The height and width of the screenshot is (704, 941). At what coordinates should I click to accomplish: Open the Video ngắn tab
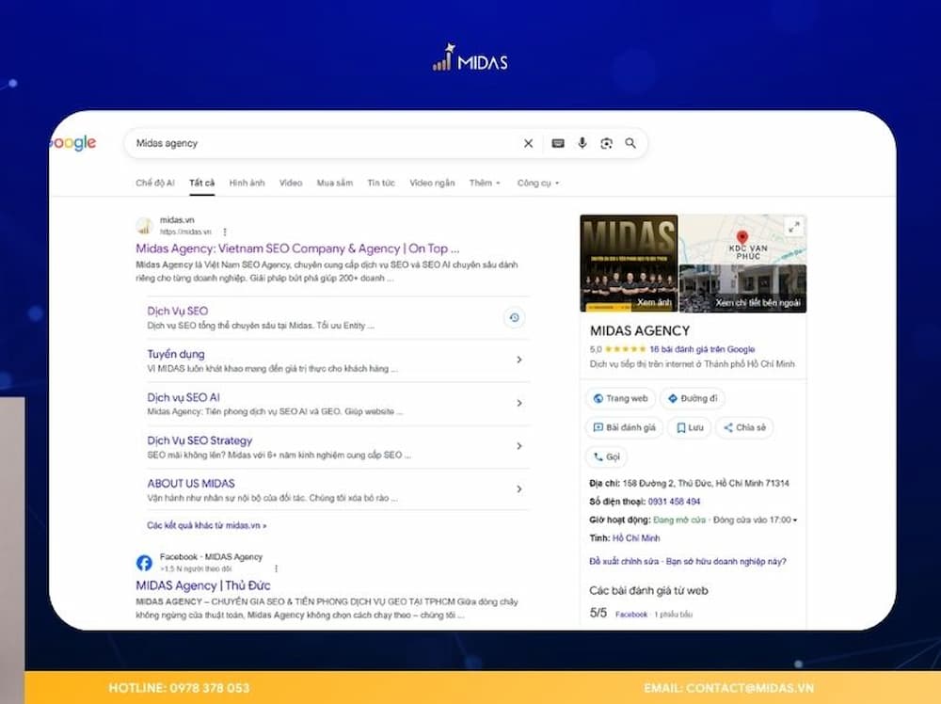(x=432, y=183)
